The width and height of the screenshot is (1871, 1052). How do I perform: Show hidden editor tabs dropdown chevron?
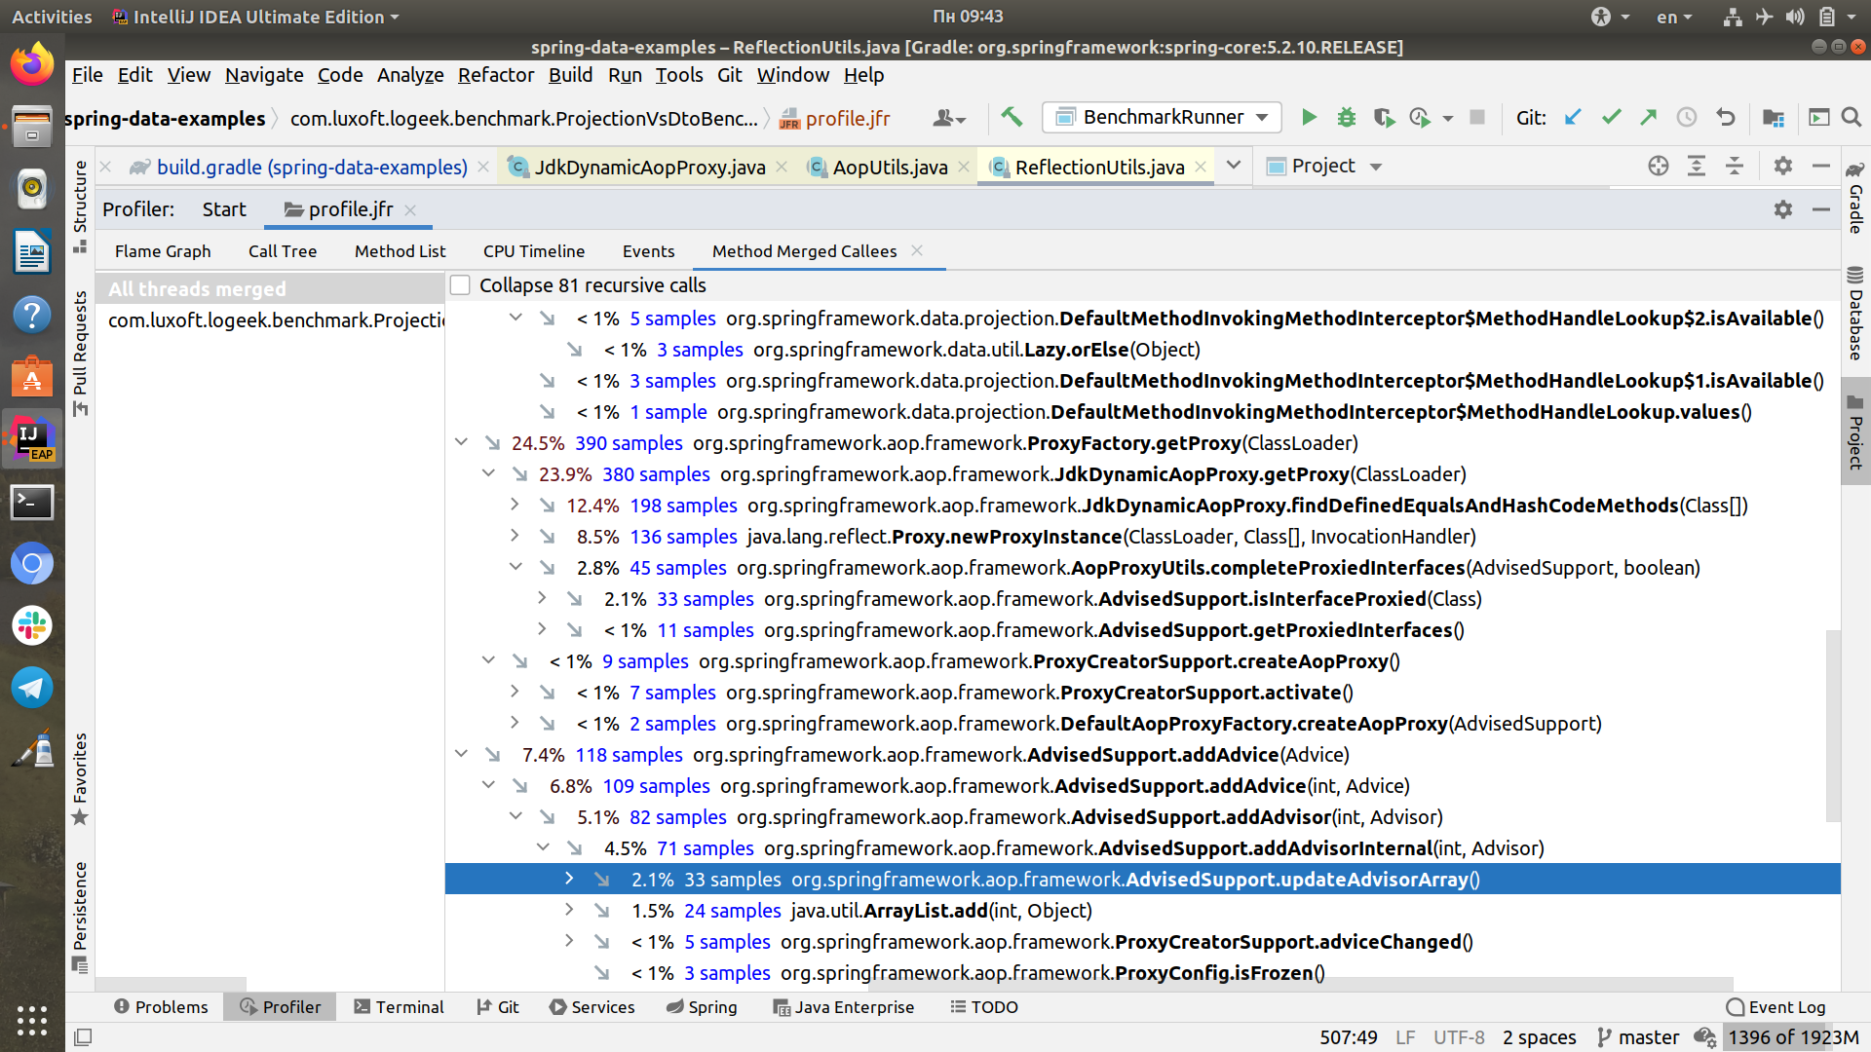coord(1233,166)
